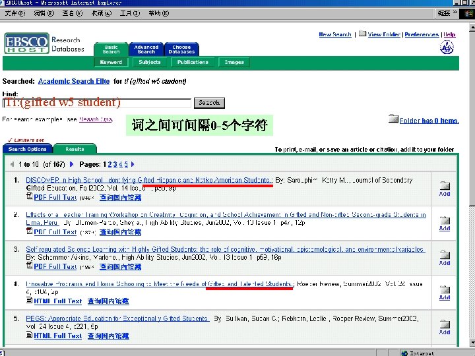The height and width of the screenshot is (356, 475).
Task: Open PDF Full Text for result 3
Action: point(55,267)
